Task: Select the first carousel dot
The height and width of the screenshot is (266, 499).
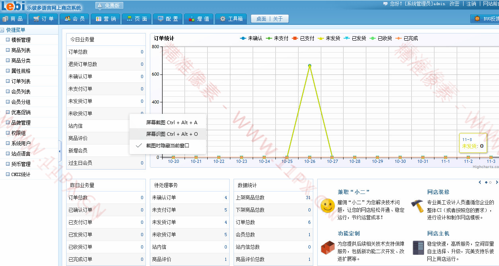Action: point(486,182)
